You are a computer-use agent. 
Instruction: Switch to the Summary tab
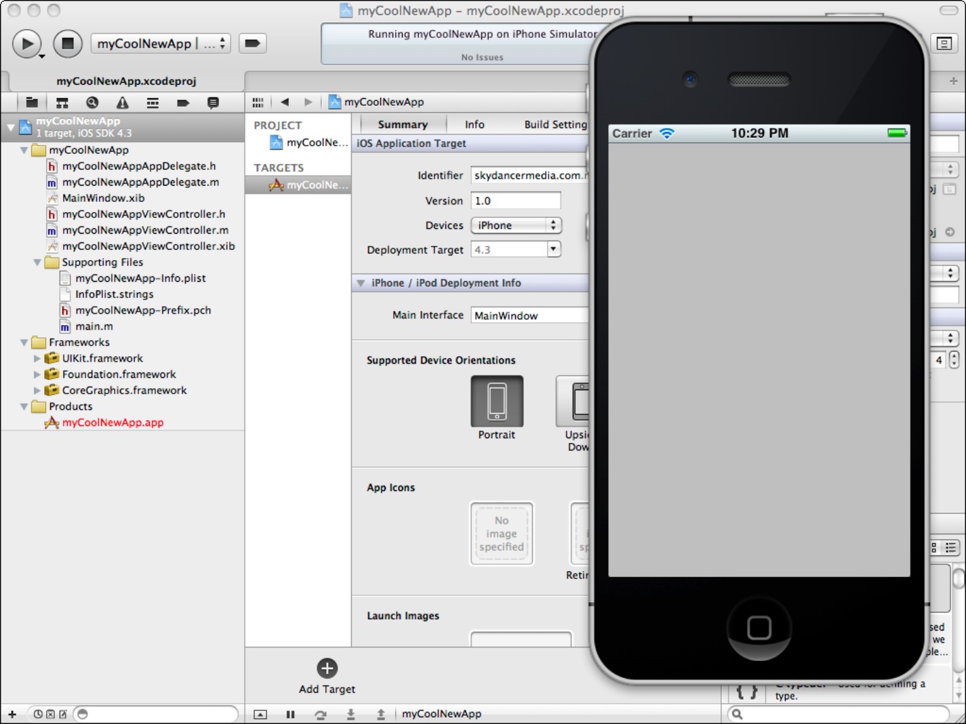[x=403, y=125]
